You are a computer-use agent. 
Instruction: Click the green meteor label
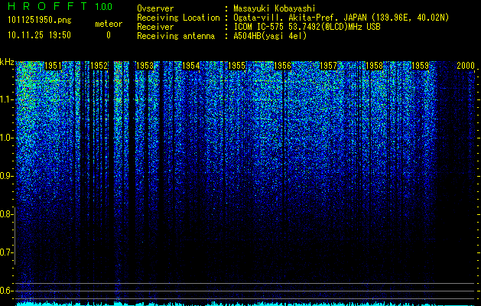(x=109, y=24)
